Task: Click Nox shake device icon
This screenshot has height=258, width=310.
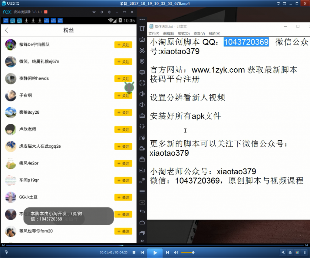Action: pyautogui.click(x=142, y=29)
